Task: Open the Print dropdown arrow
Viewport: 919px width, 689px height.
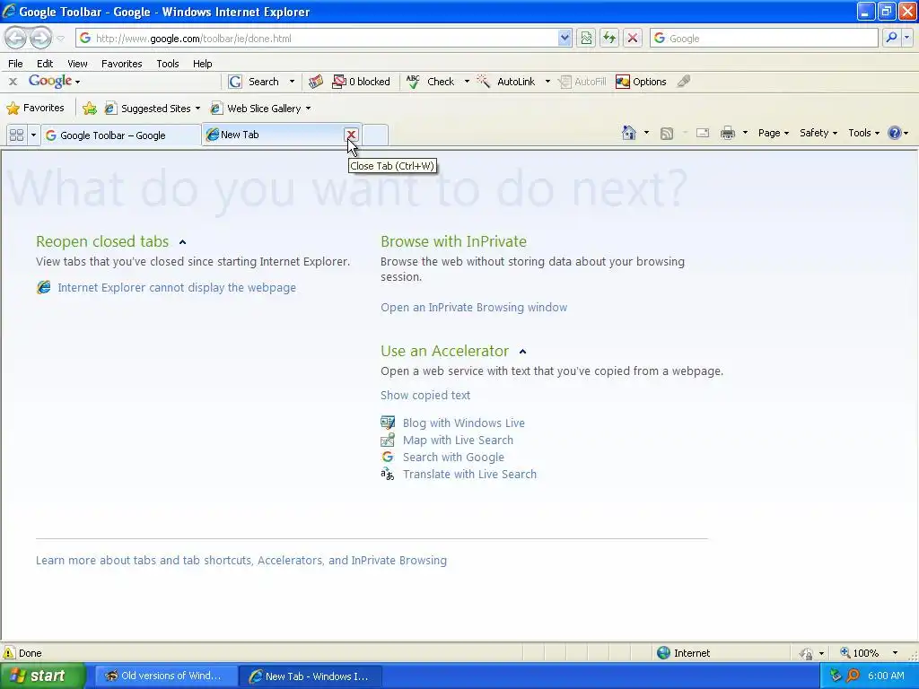Action: (x=745, y=133)
